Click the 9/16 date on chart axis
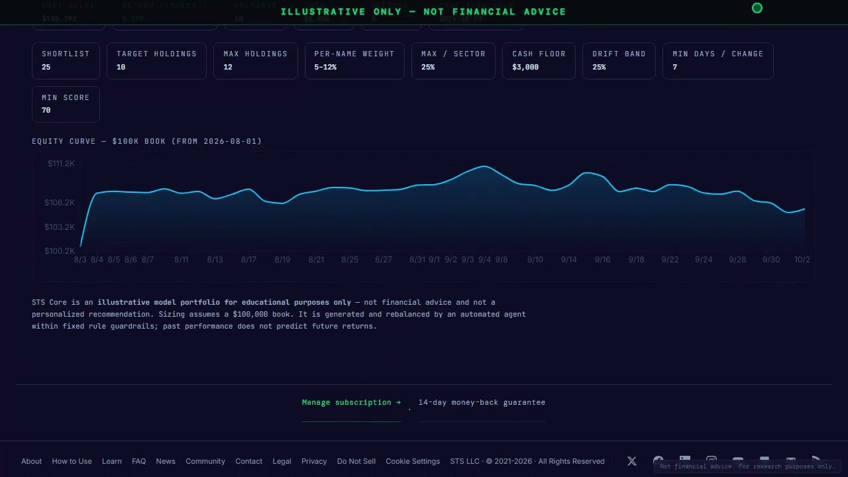 point(602,260)
